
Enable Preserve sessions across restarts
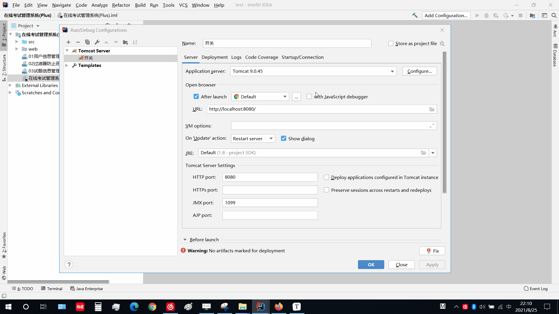(x=326, y=190)
